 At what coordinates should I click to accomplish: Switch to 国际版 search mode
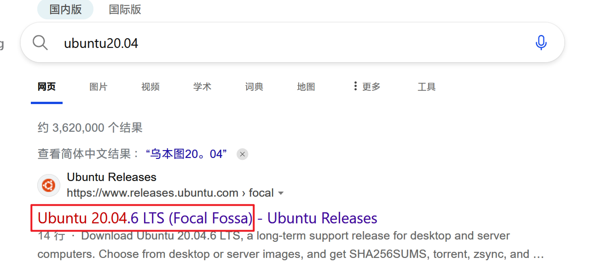125,9
